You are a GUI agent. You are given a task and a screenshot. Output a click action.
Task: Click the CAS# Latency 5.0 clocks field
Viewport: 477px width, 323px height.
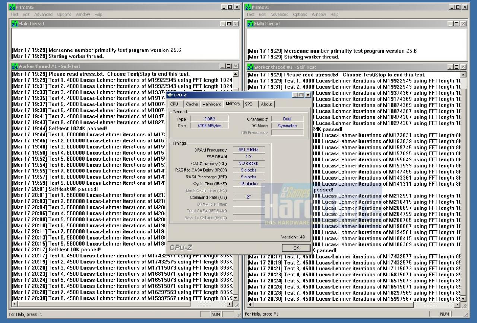click(x=249, y=163)
